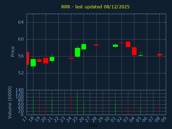The width and height of the screenshot is (172, 129).
Task: Click the tall green candlestick on day 25
Action: (x=77, y=52)
